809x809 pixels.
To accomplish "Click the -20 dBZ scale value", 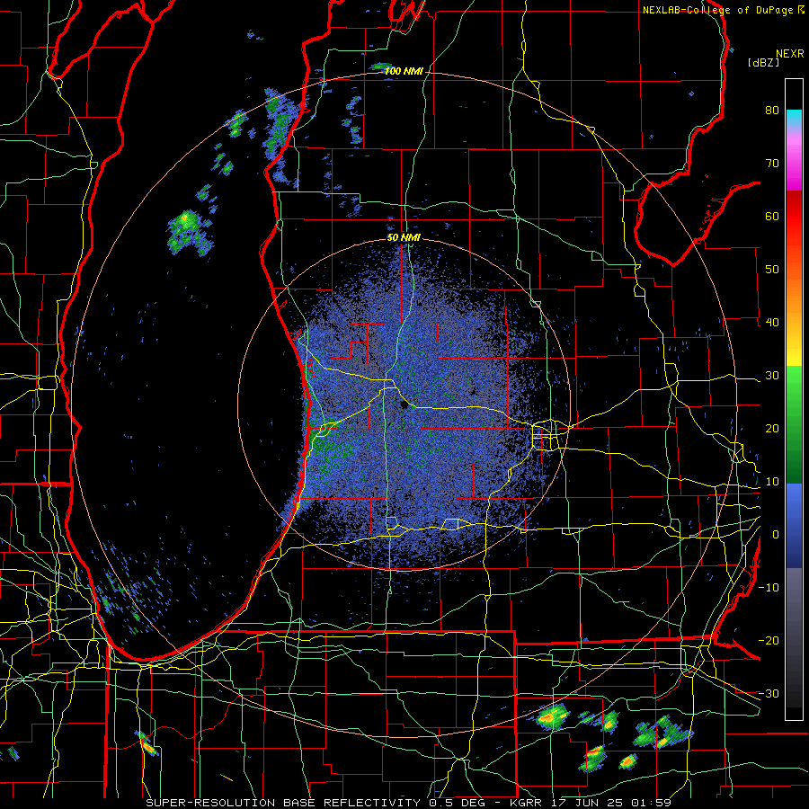I will 769,640.
